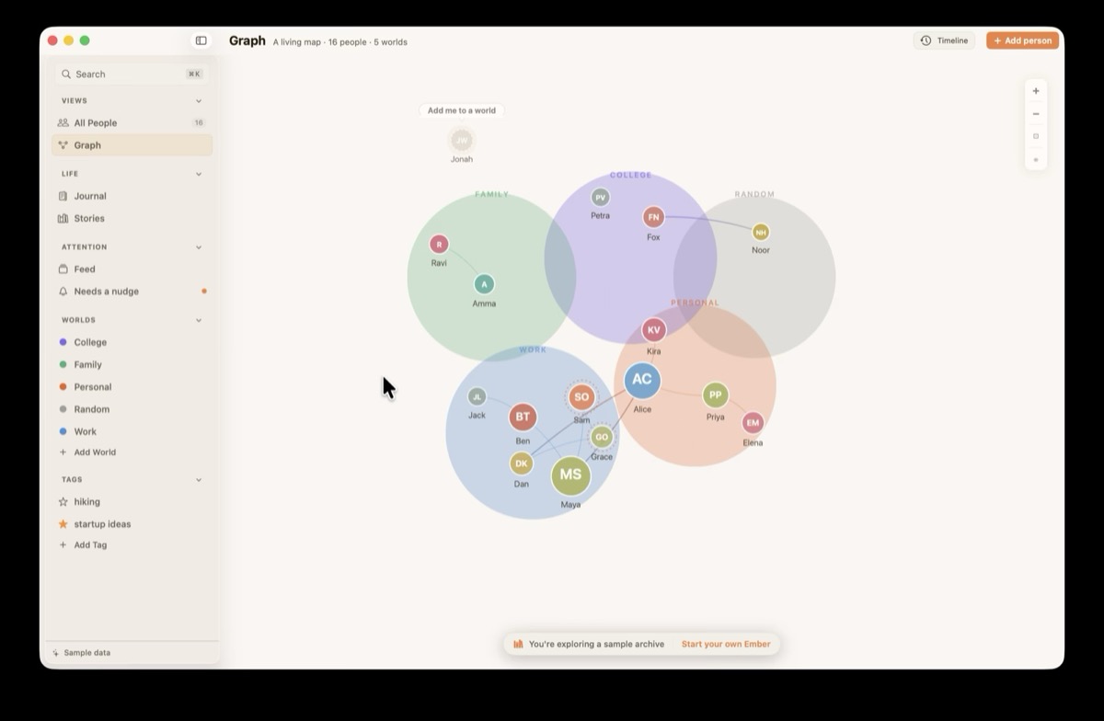Select Jack's JL node
Viewport: 1104px width, 721px height.
click(x=477, y=396)
